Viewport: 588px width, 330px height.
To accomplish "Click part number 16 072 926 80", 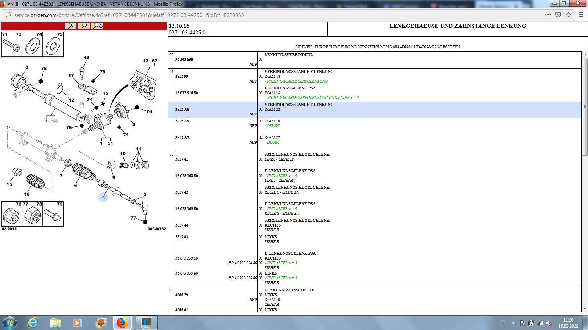I will (186, 93).
